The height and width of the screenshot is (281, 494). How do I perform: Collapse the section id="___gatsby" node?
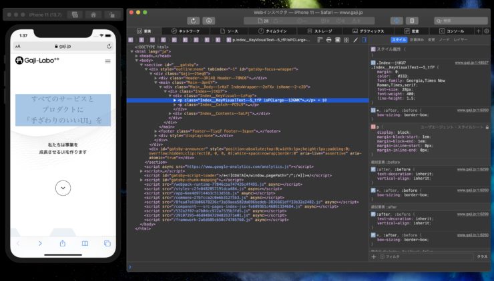[x=142, y=65]
